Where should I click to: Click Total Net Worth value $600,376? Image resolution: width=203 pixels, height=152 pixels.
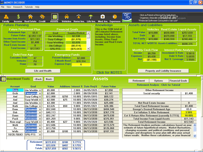(187, 44)
